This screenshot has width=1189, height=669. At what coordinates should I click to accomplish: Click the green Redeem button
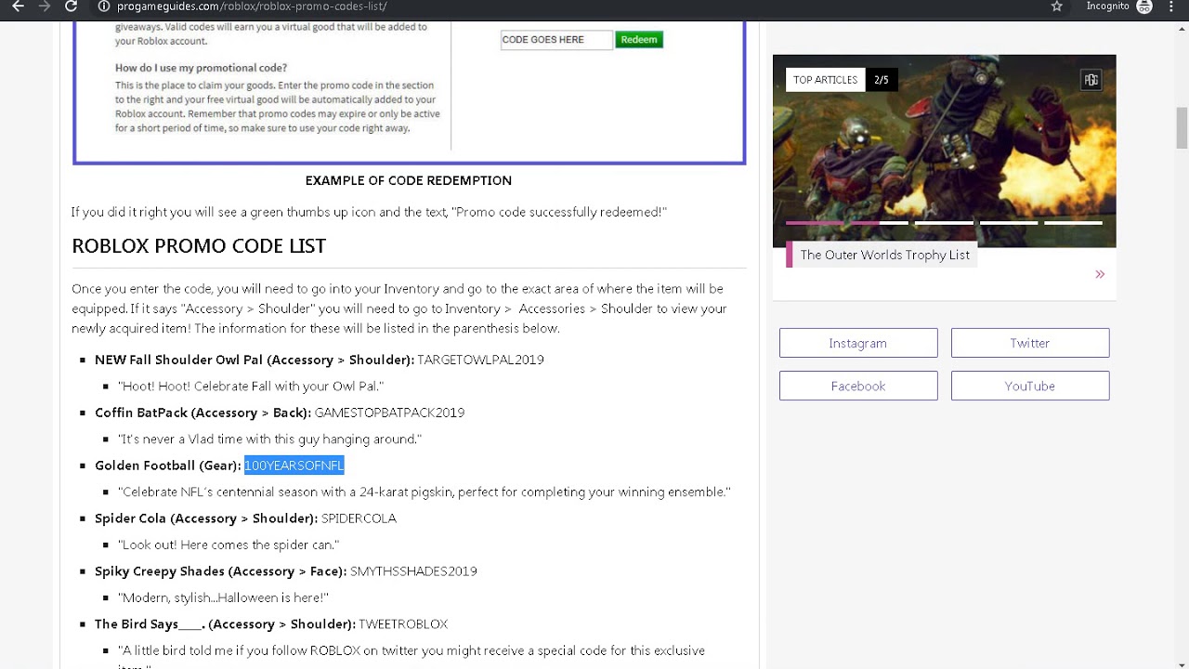638,40
